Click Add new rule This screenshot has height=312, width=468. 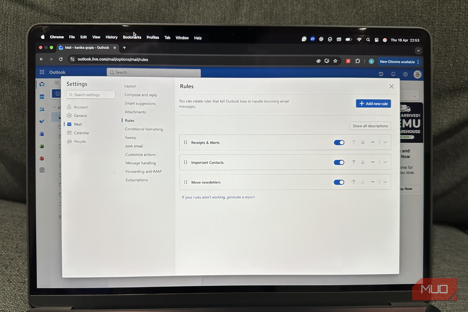tap(373, 103)
